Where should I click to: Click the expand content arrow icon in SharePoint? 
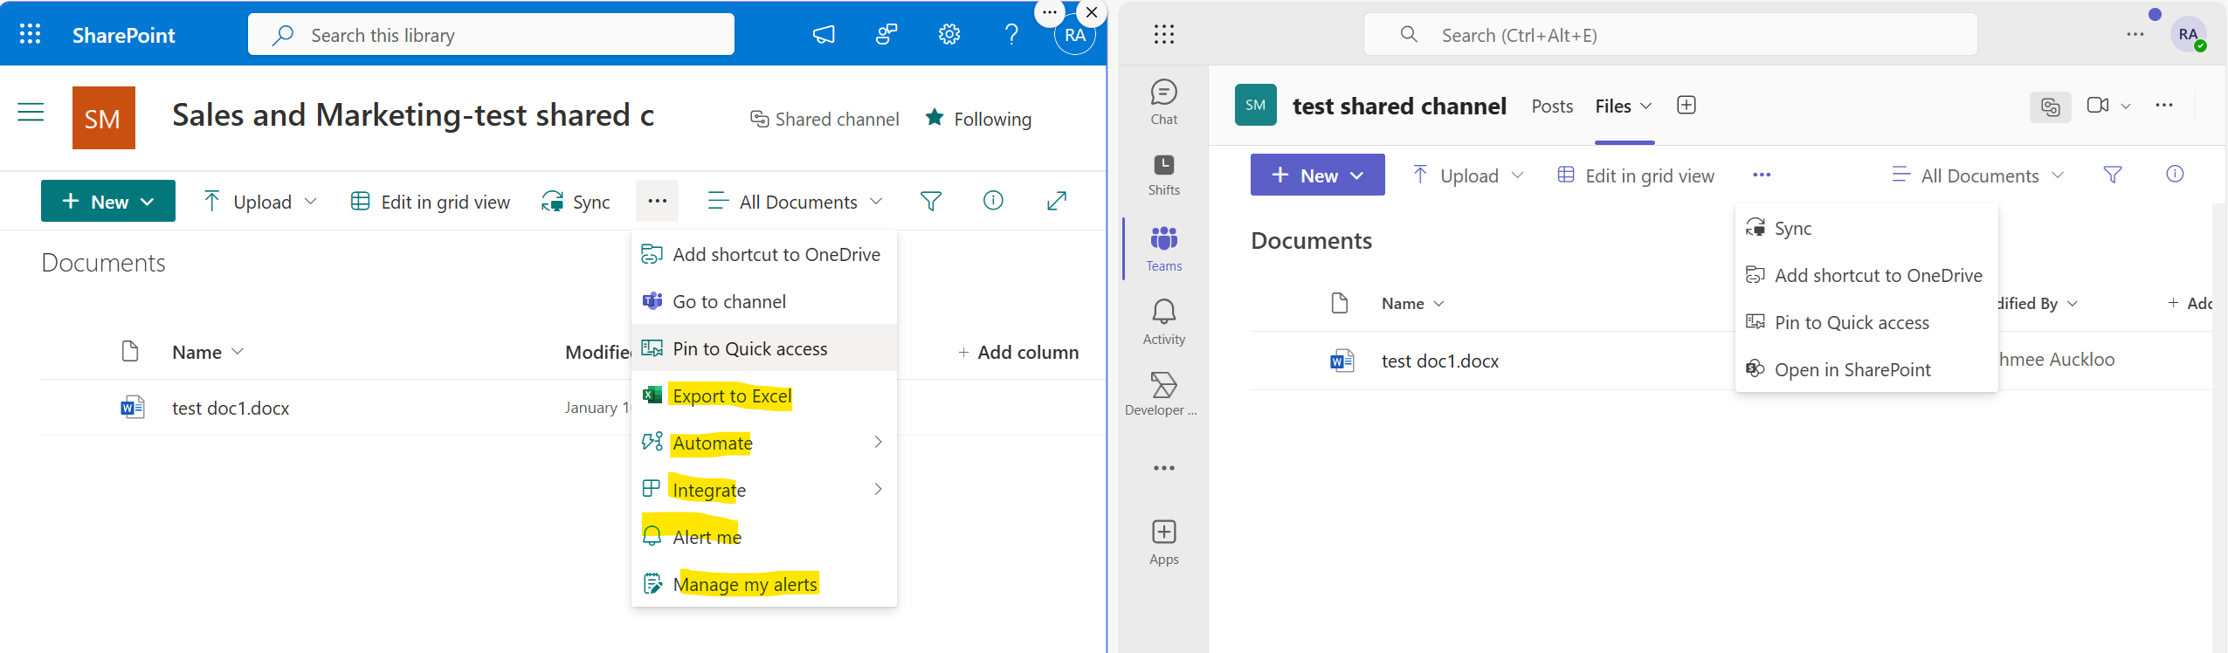(x=1057, y=201)
